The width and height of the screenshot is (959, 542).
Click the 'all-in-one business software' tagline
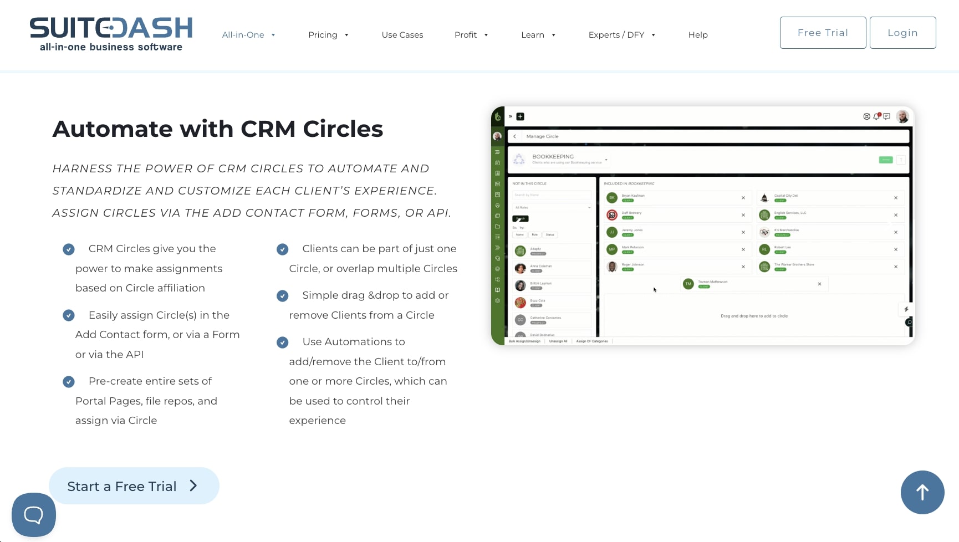click(111, 47)
